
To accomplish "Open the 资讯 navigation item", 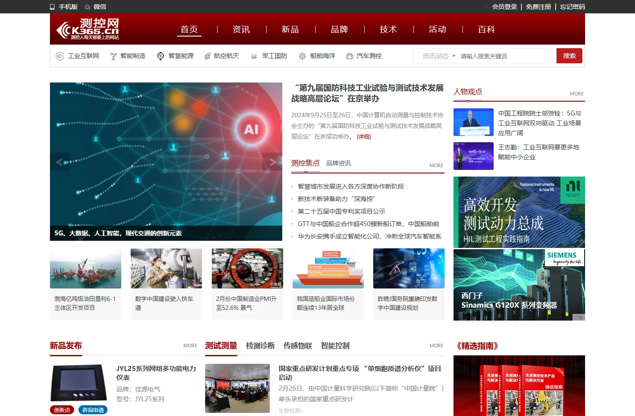I will 241,29.
